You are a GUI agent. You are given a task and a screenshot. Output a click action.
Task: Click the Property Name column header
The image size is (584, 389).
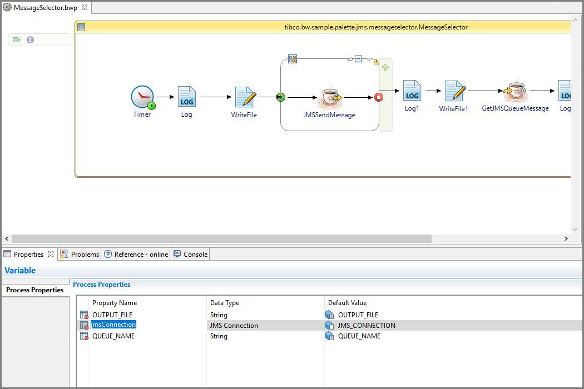coord(115,303)
